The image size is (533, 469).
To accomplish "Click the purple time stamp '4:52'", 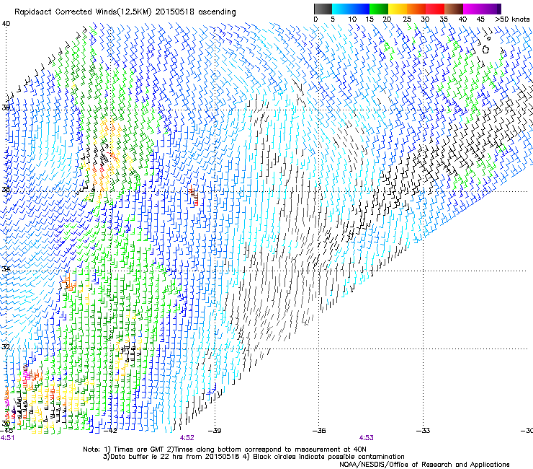I will pos(187,438).
